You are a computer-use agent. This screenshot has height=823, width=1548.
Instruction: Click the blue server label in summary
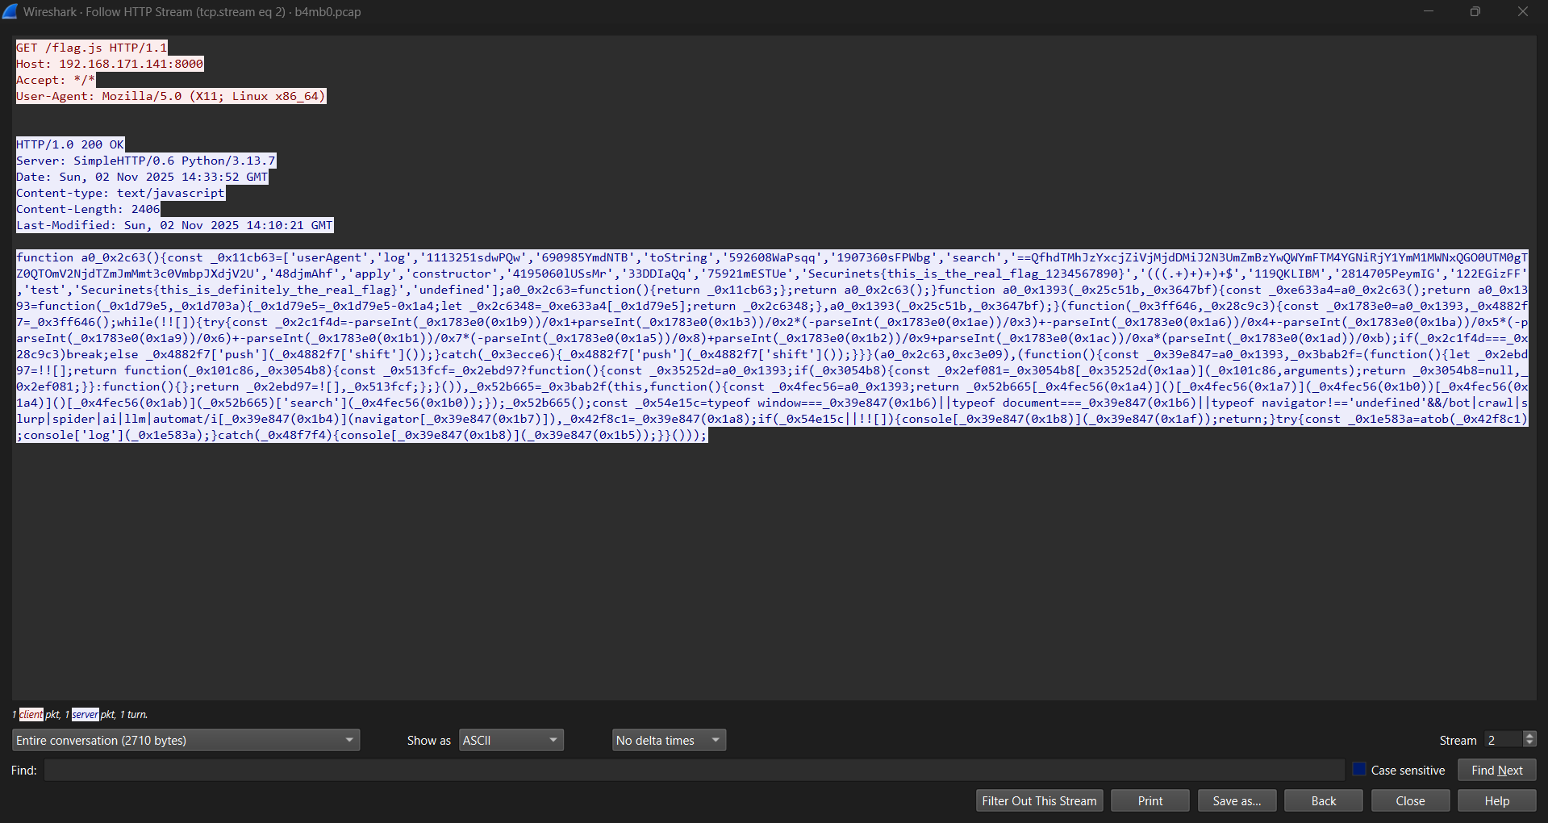point(85,714)
